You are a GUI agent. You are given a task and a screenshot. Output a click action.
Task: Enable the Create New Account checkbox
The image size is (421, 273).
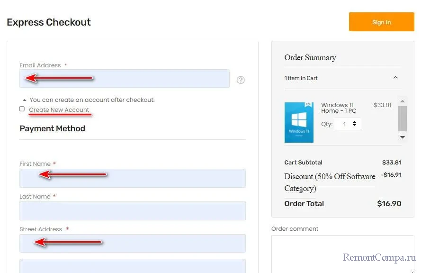(x=22, y=109)
